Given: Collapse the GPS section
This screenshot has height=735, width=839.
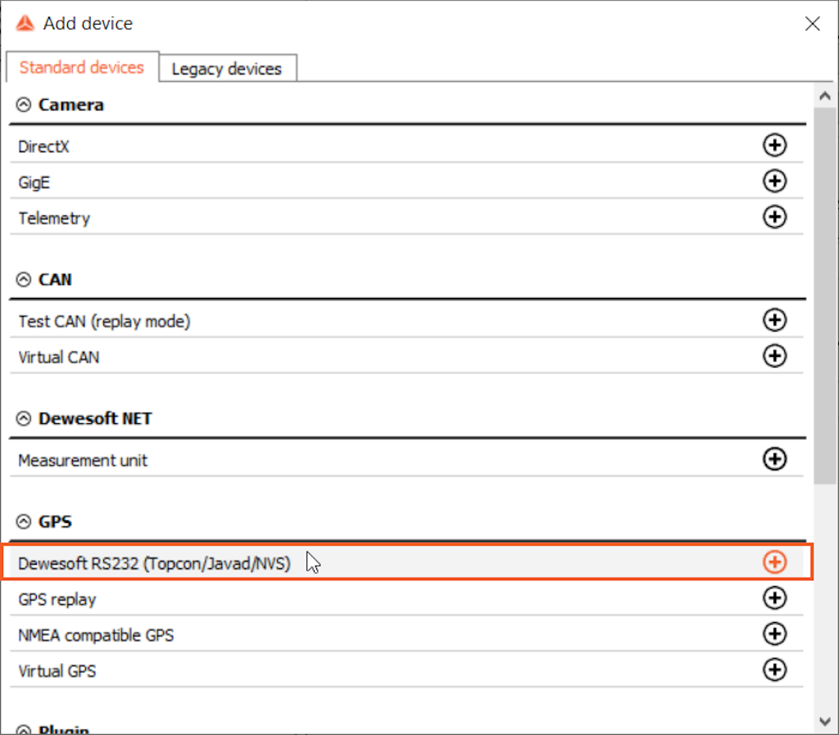Looking at the screenshot, I should click(x=24, y=521).
